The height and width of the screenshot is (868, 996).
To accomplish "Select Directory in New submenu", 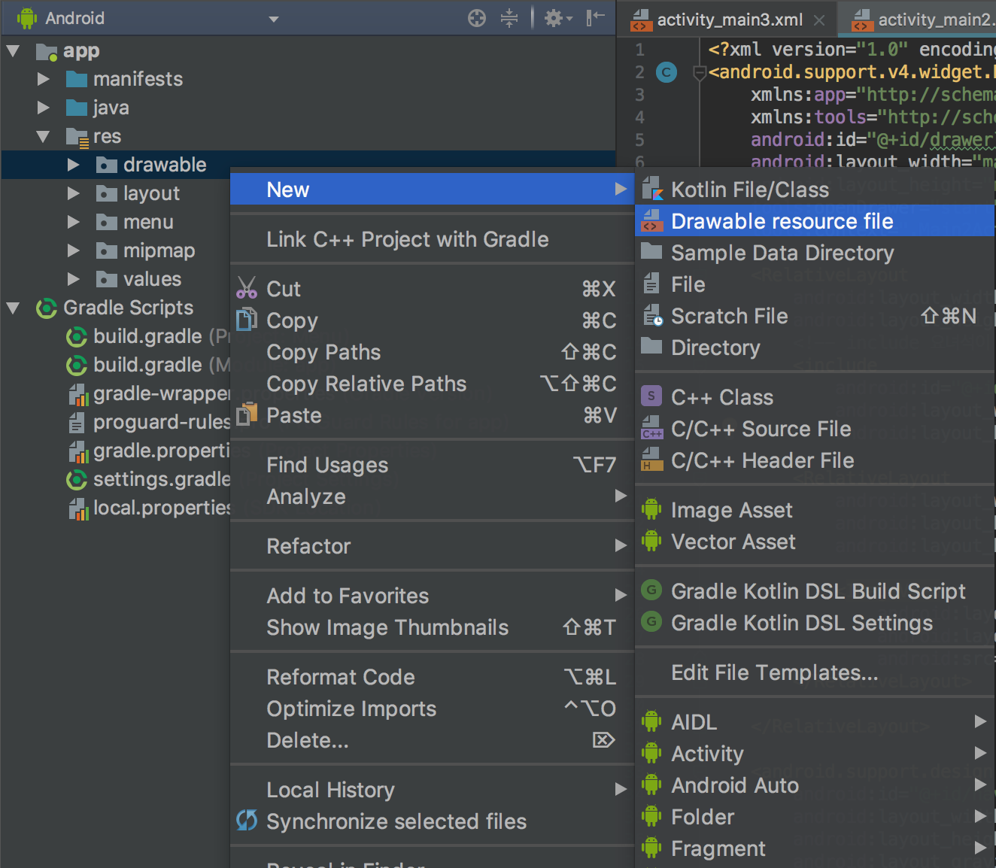I will pyautogui.click(x=815, y=348).
